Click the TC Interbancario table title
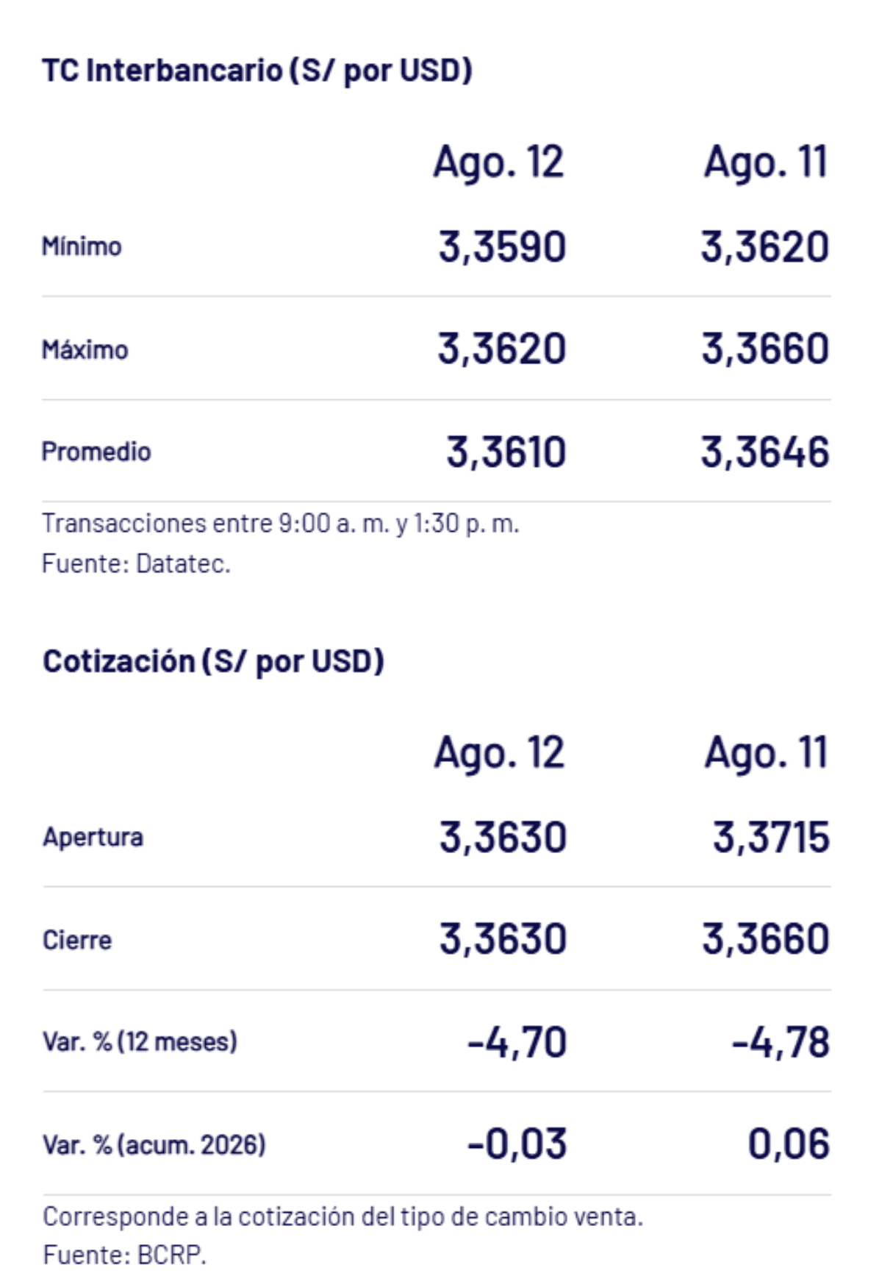 point(257,71)
